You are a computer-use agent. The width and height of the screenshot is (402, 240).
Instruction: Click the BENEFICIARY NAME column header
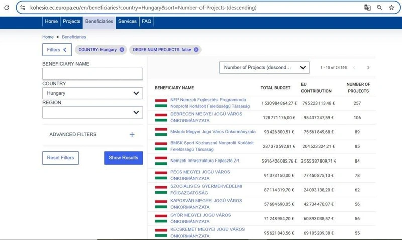click(x=174, y=88)
